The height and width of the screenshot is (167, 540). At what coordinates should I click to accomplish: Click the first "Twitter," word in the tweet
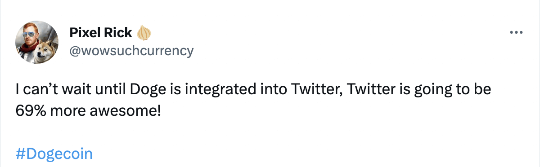click(x=317, y=90)
